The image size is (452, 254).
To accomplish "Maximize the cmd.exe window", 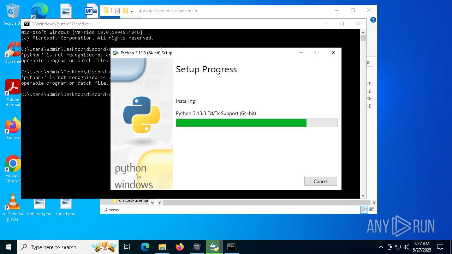I will pos(342,24).
